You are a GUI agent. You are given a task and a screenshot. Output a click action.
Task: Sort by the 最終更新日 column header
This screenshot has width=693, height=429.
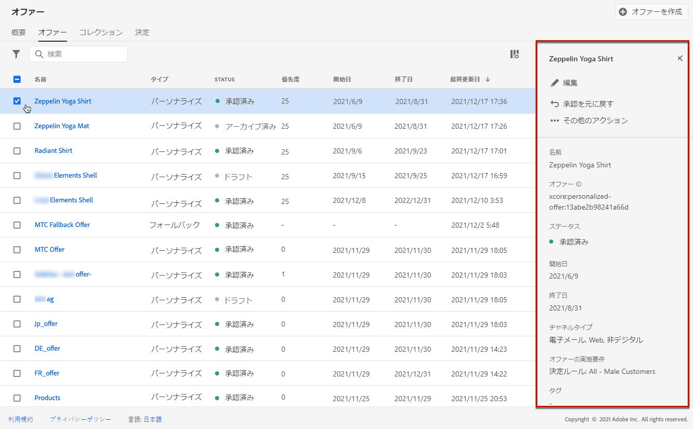point(465,79)
